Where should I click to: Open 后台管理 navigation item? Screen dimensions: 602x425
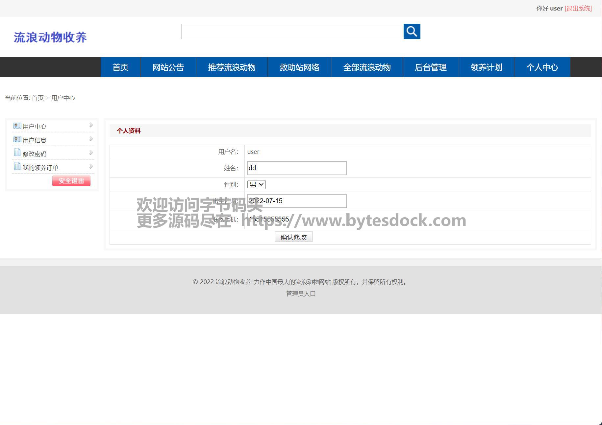click(430, 67)
